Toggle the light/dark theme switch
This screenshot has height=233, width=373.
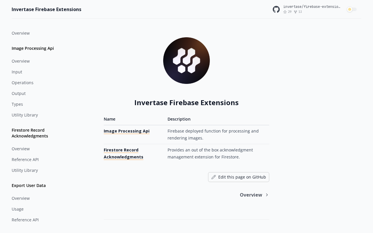[352, 9]
